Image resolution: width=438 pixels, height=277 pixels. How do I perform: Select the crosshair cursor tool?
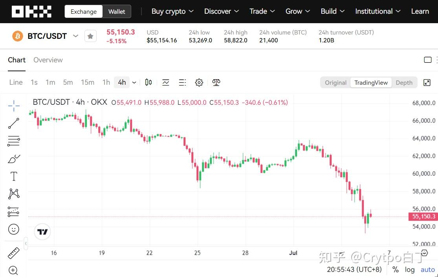(14, 106)
